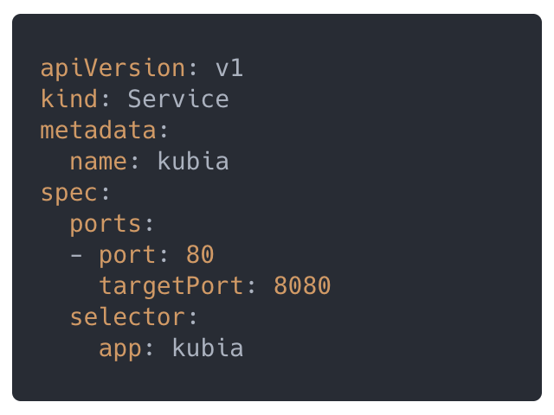Click the app key under selector
Screen dimensions: 554x415
tap(120, 349)
